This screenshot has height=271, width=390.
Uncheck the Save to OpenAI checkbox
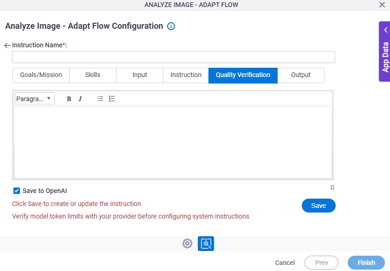pyautogui.click(x=17, y=191)
